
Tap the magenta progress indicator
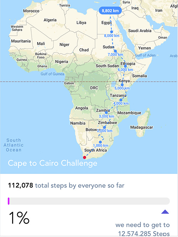pos(9,201)
